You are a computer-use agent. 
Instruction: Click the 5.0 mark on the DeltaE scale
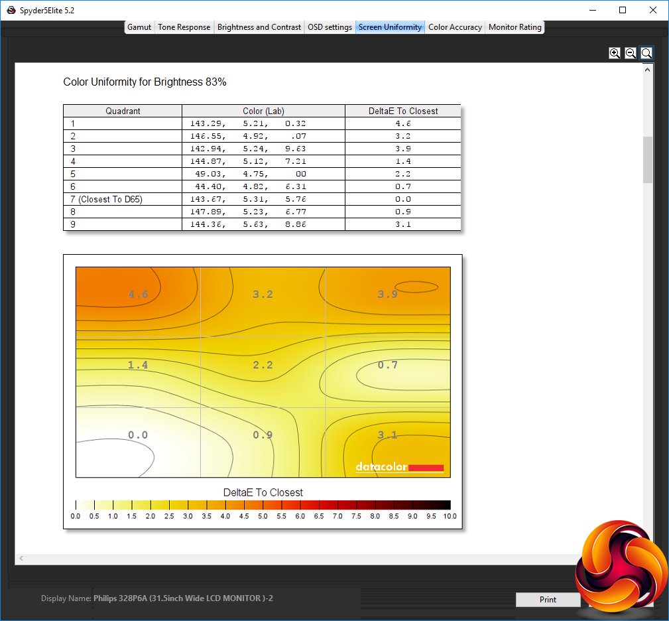[x=263, y=516]
